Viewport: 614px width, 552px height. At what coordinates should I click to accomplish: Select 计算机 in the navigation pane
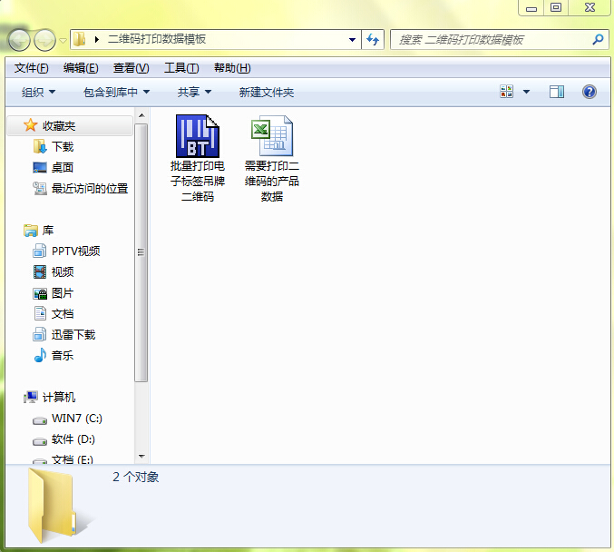tap(59, 397)
